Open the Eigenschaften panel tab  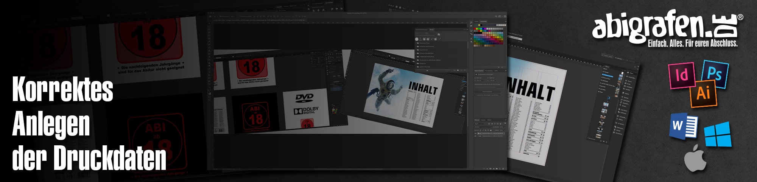coord(479,71)
